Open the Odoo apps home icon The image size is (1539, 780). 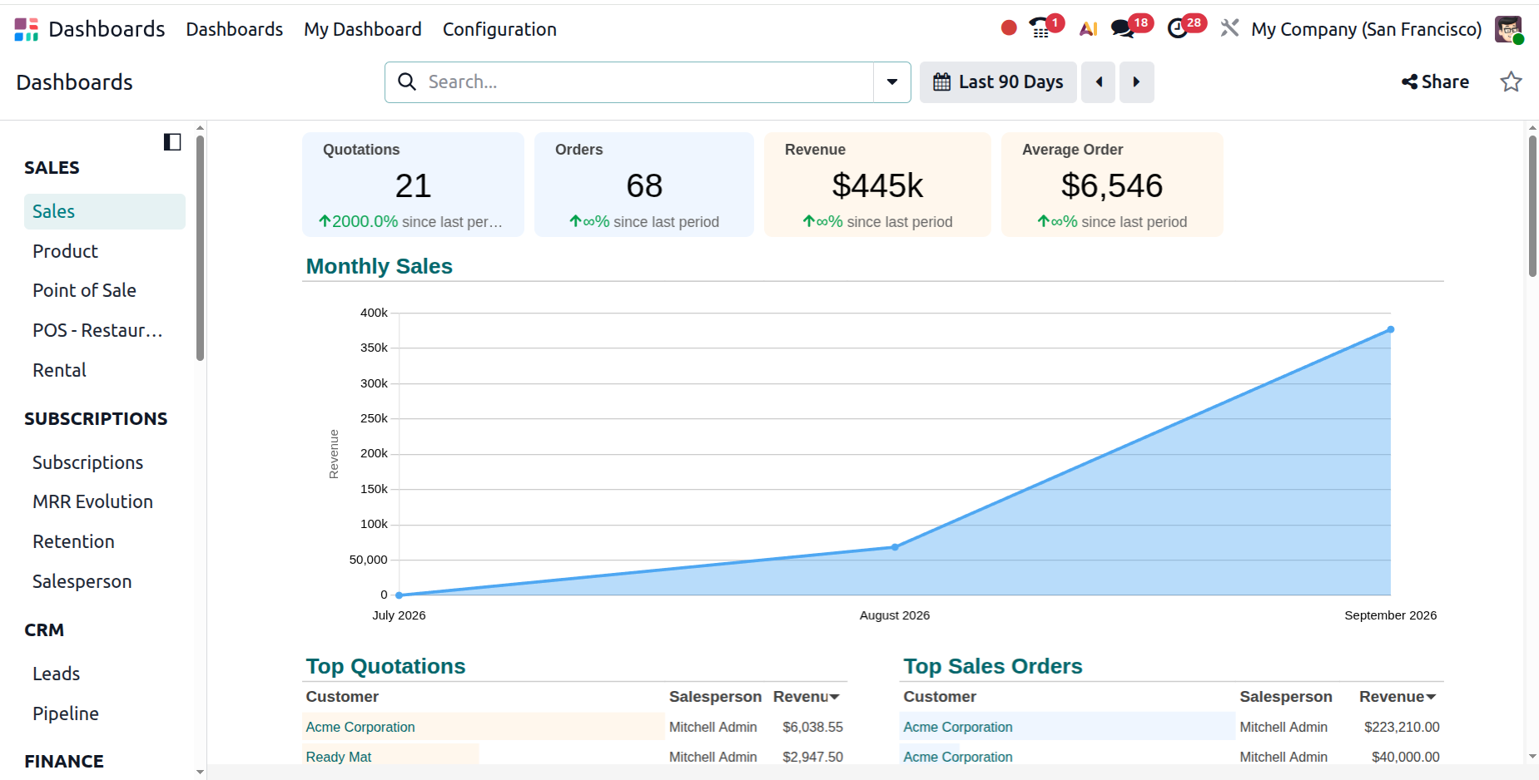[x=27, y=29]
